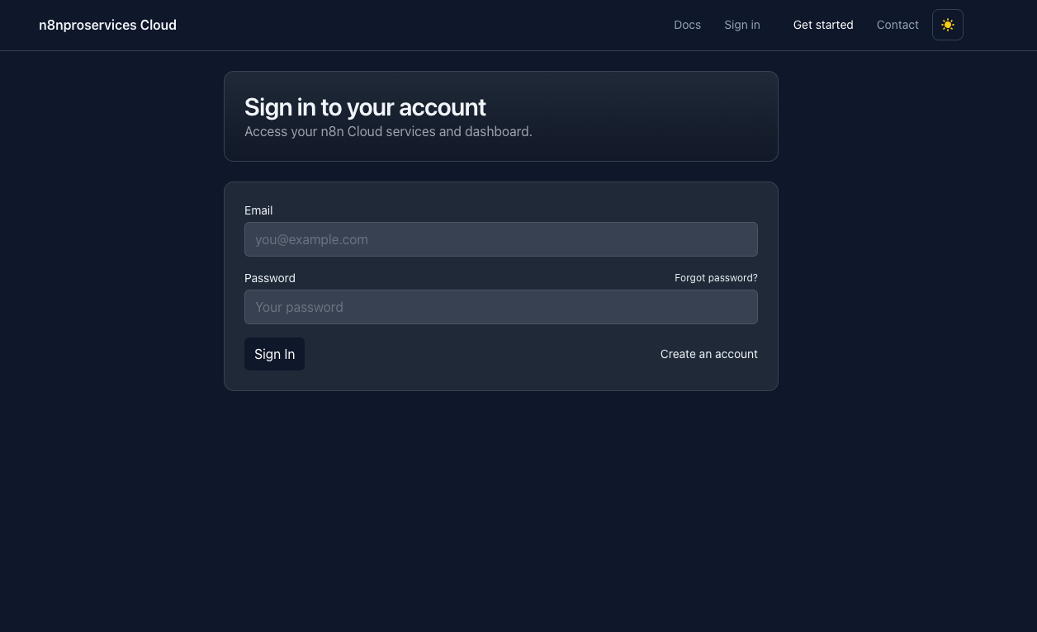Click the "Sign in to your account" heading
Image resolution: width=1037 pixels, height=632 pixels.
pyautogui.click(x=365, y=107)
